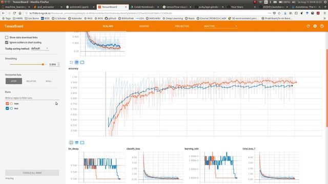Open Firefox downloads arrow
This screenshot has width=328, height=184.
pos(285,13)
